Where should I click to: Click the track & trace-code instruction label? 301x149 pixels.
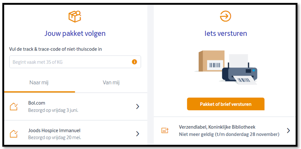(x=56, y=49)
